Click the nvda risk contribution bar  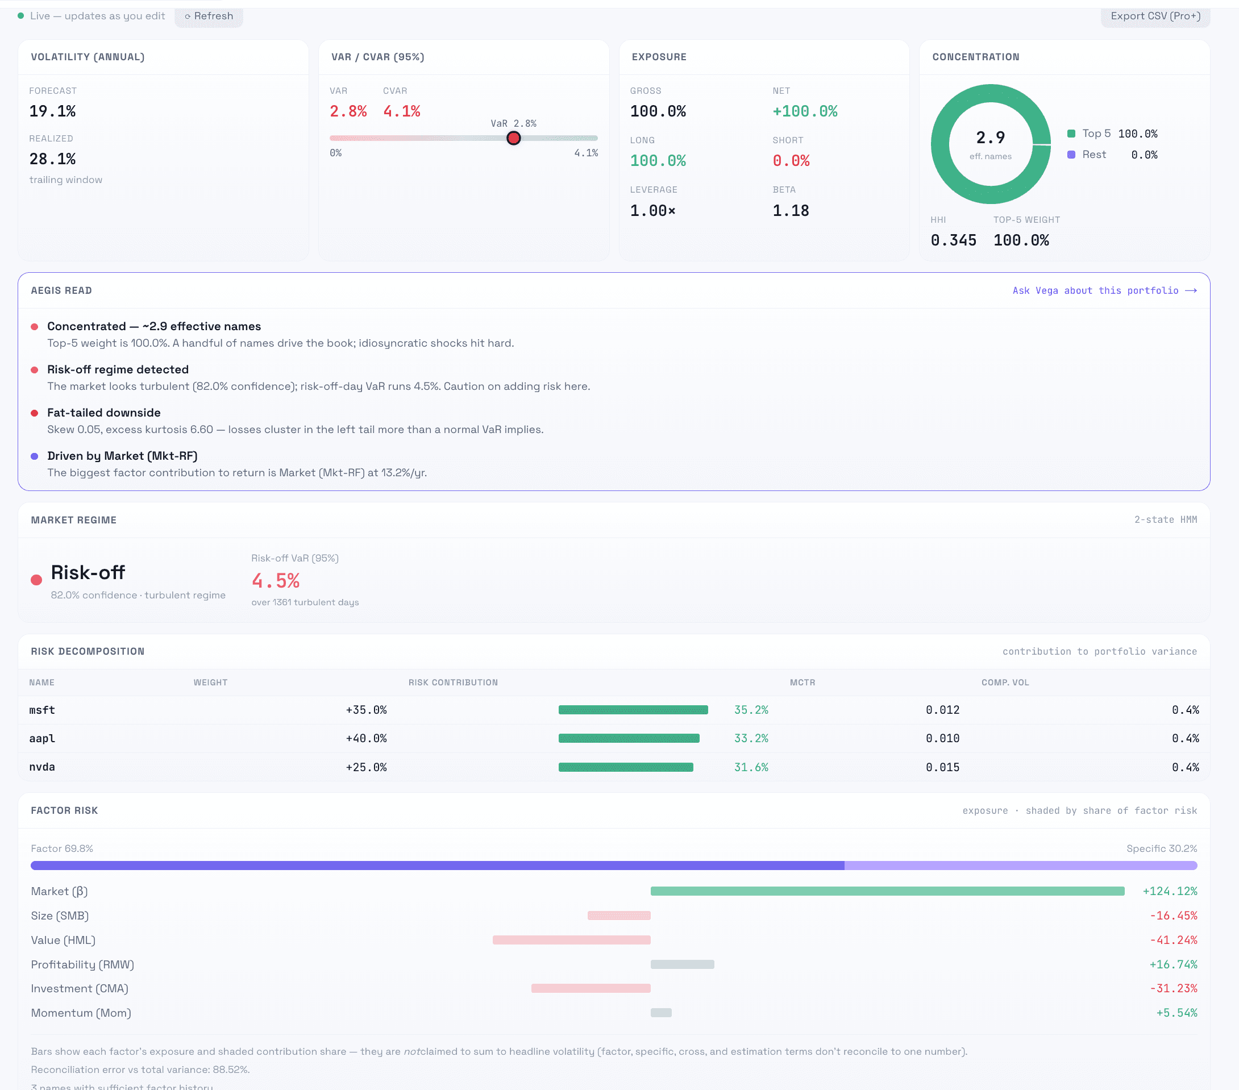pos(626,767)
